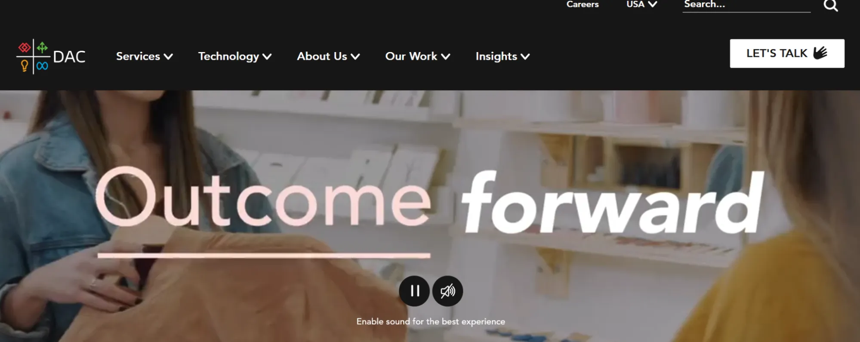Click the Outcome forward hero headline
This screenshot has width=860, height=342.
[x=429, y=201]
